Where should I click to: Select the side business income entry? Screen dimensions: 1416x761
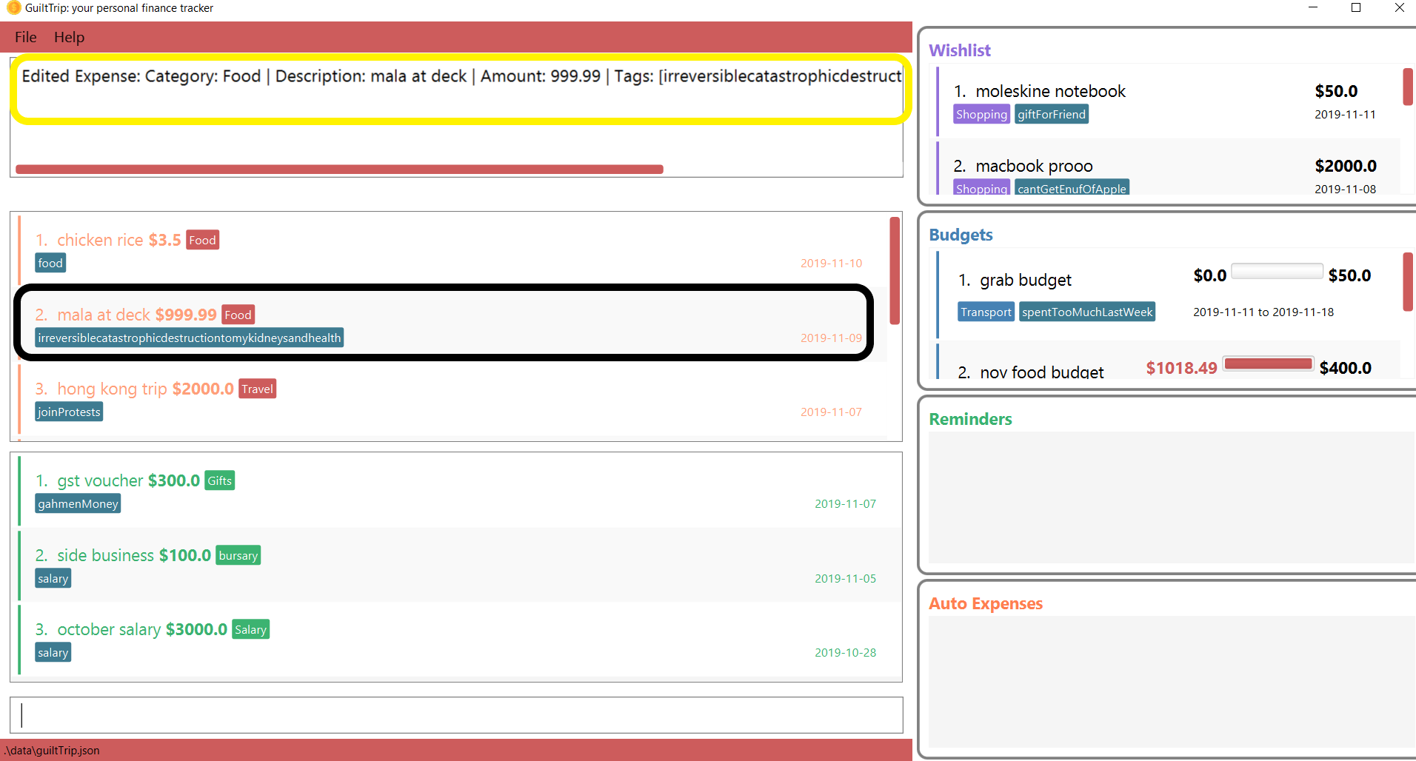(x=459, y=565)
